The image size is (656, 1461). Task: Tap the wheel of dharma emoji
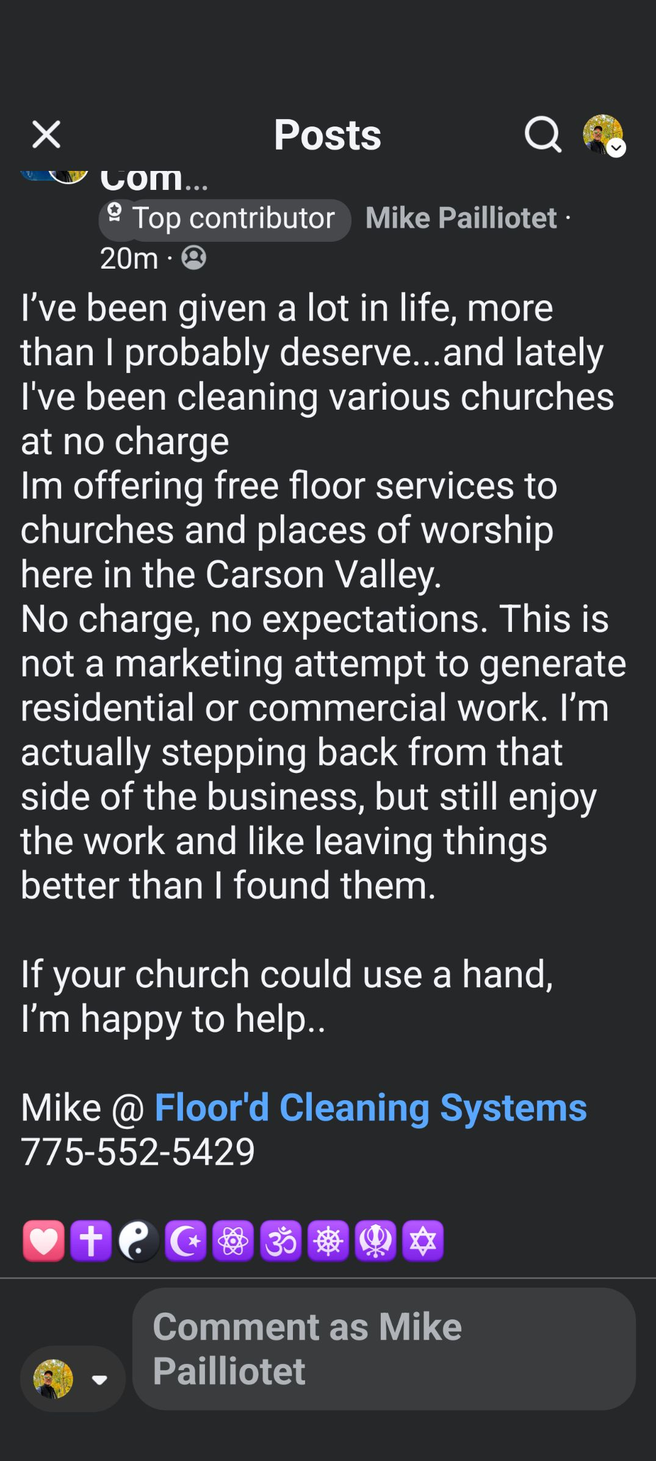[328, 1241]
